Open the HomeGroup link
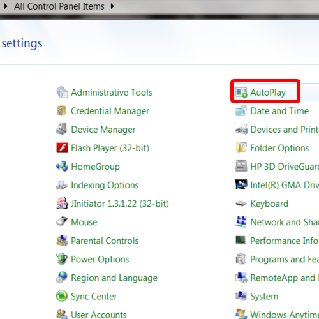319x319 pixels. [96, 167]
